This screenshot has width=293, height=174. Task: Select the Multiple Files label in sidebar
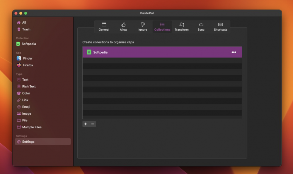click(x=32, y=127)
